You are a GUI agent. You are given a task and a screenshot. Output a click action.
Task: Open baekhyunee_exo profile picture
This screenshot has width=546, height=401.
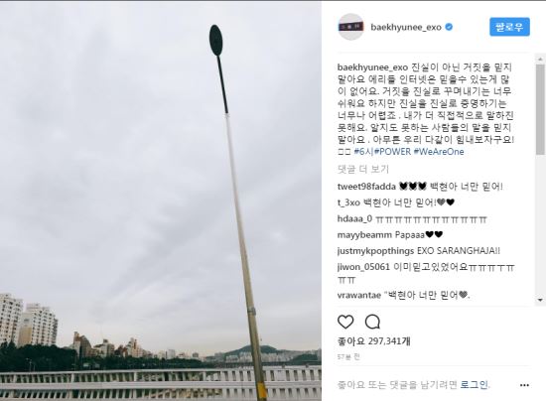tap(350, 27)
